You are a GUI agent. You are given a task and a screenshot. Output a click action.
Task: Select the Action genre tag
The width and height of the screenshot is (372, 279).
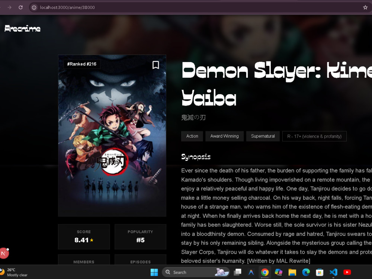coord(192,136)
